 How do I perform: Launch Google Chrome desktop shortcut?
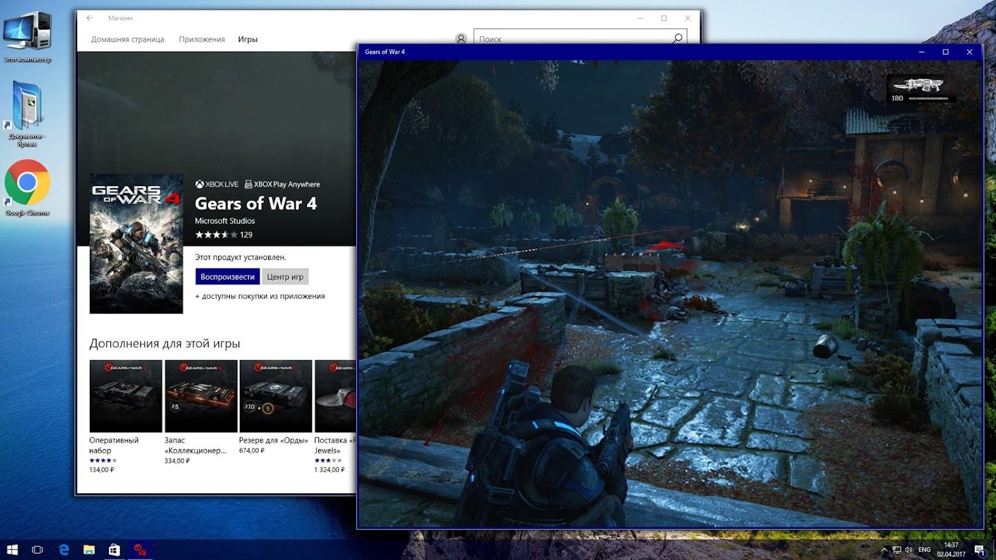[27, 188]
